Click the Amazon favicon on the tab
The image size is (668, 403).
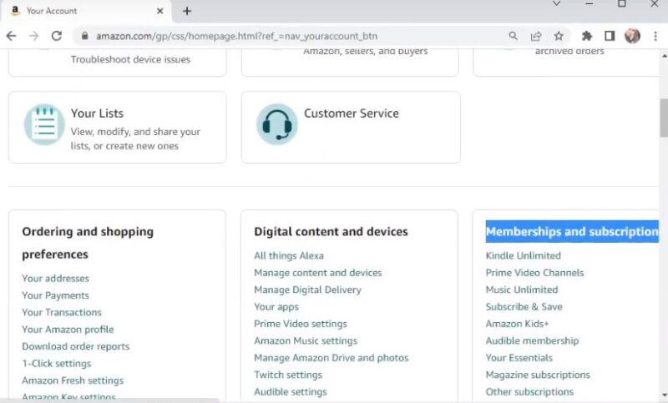(15, 11)
